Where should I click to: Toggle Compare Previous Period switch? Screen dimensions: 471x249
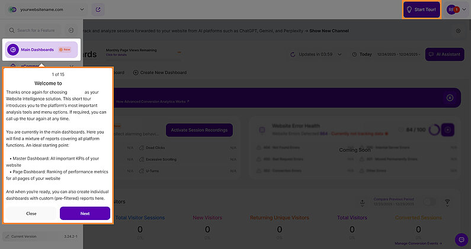[430, 202]
